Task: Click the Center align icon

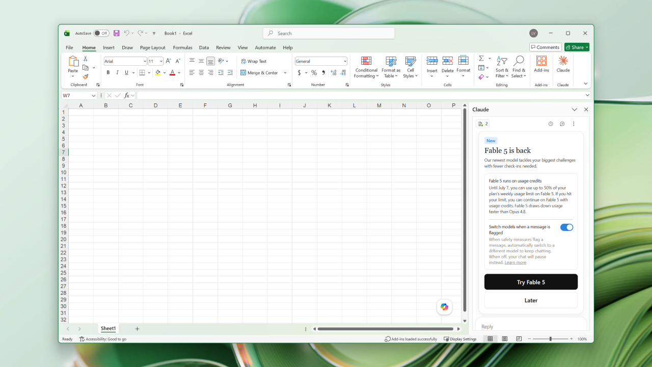Action: (x=201, y=73)
